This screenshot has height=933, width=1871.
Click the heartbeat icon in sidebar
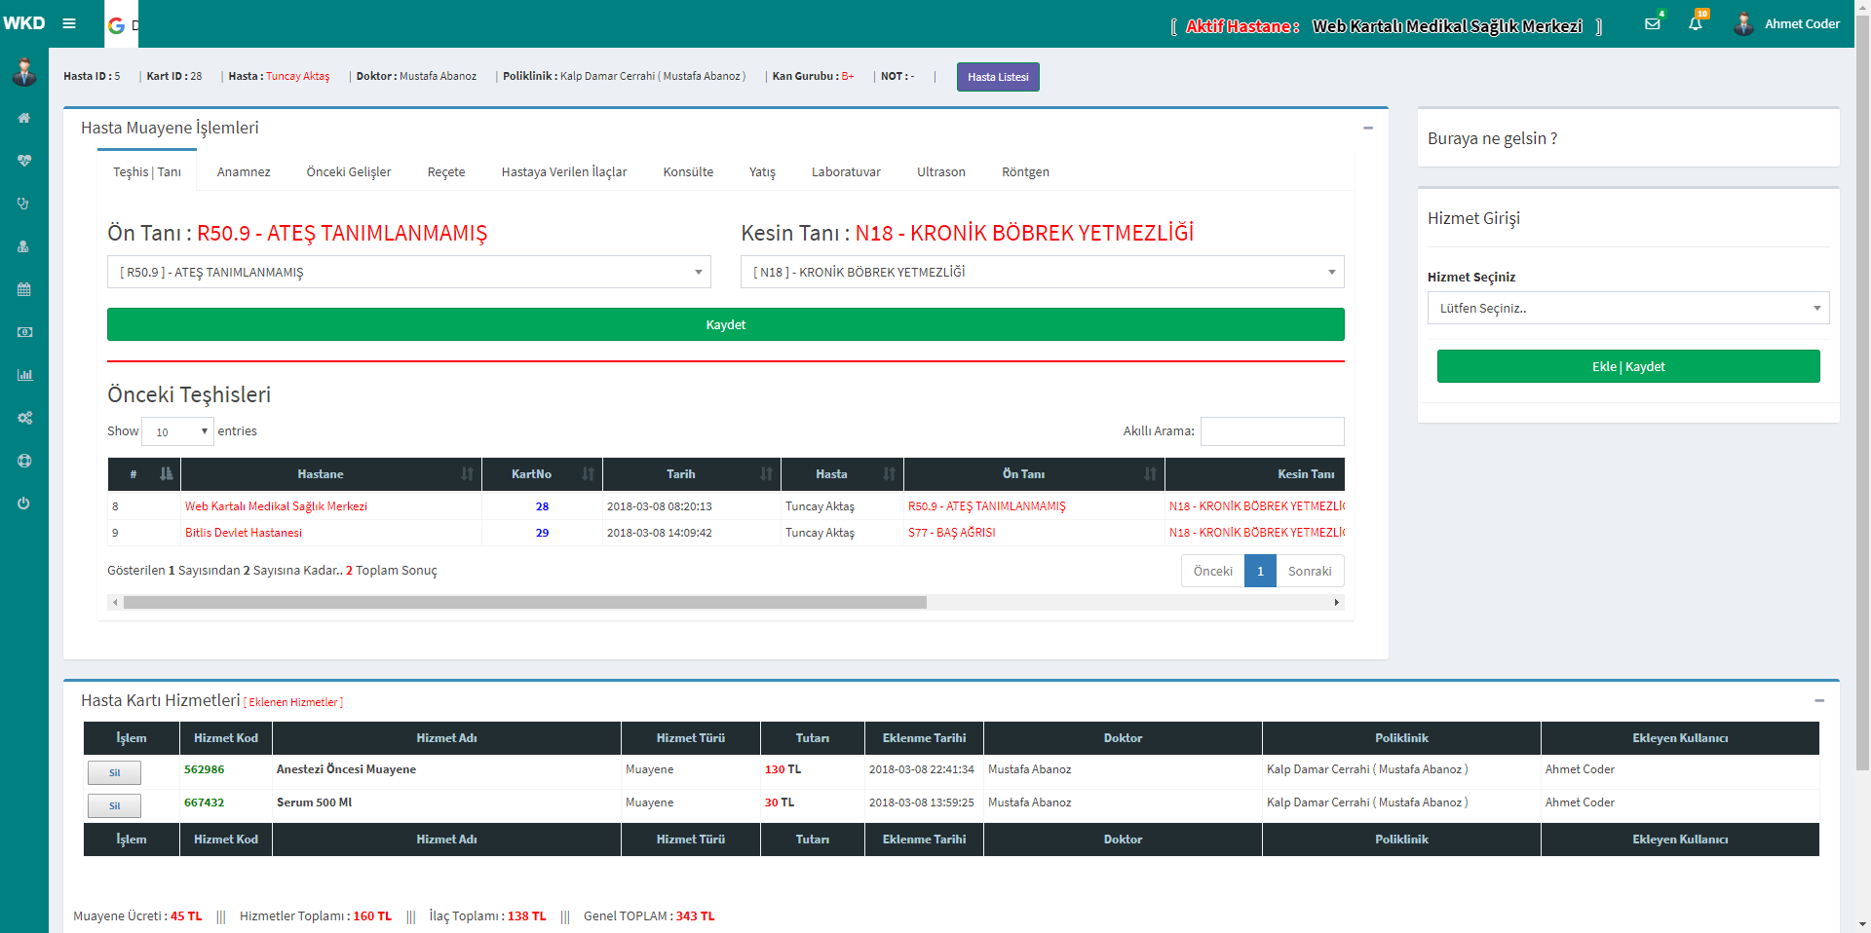pyautogui.click(x=24, y=161)
